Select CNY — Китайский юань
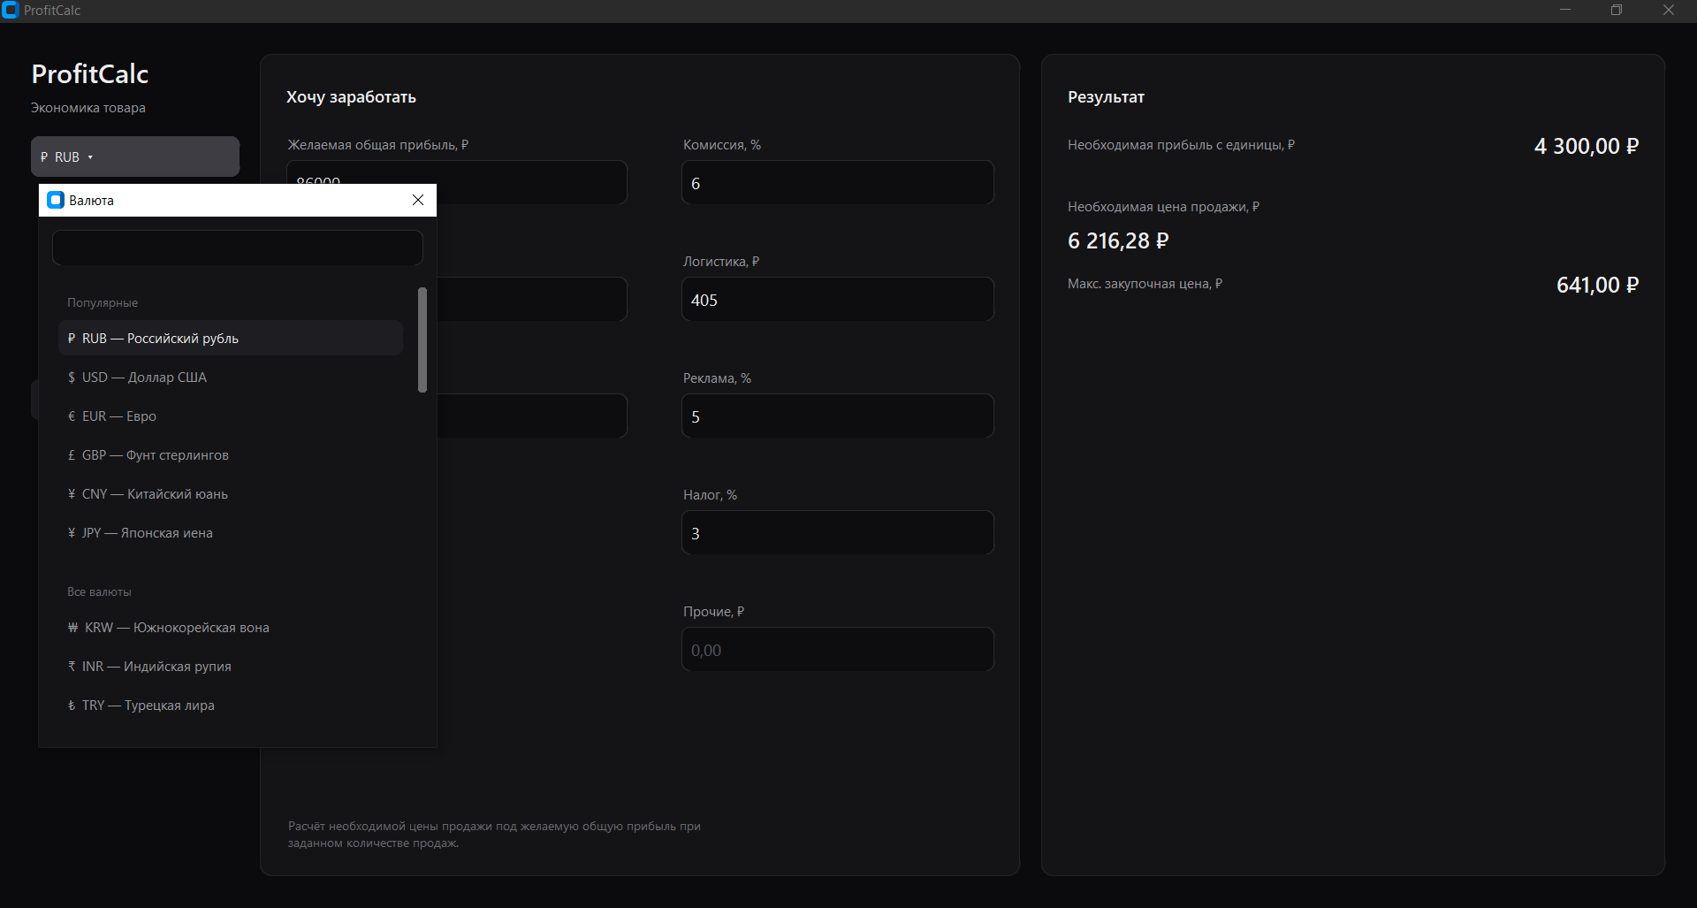Screen dimensions: 1697x908 231,494
